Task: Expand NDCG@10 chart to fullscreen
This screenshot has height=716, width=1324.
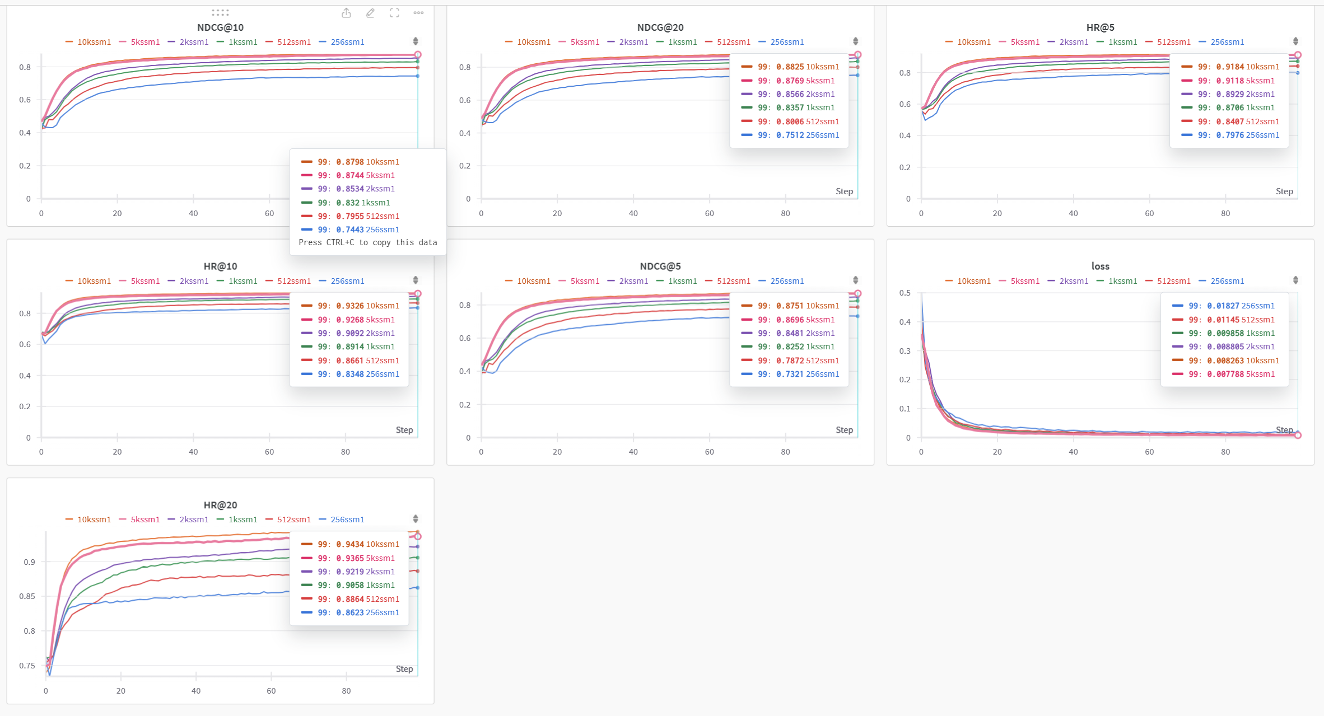Action: point(394,13)
